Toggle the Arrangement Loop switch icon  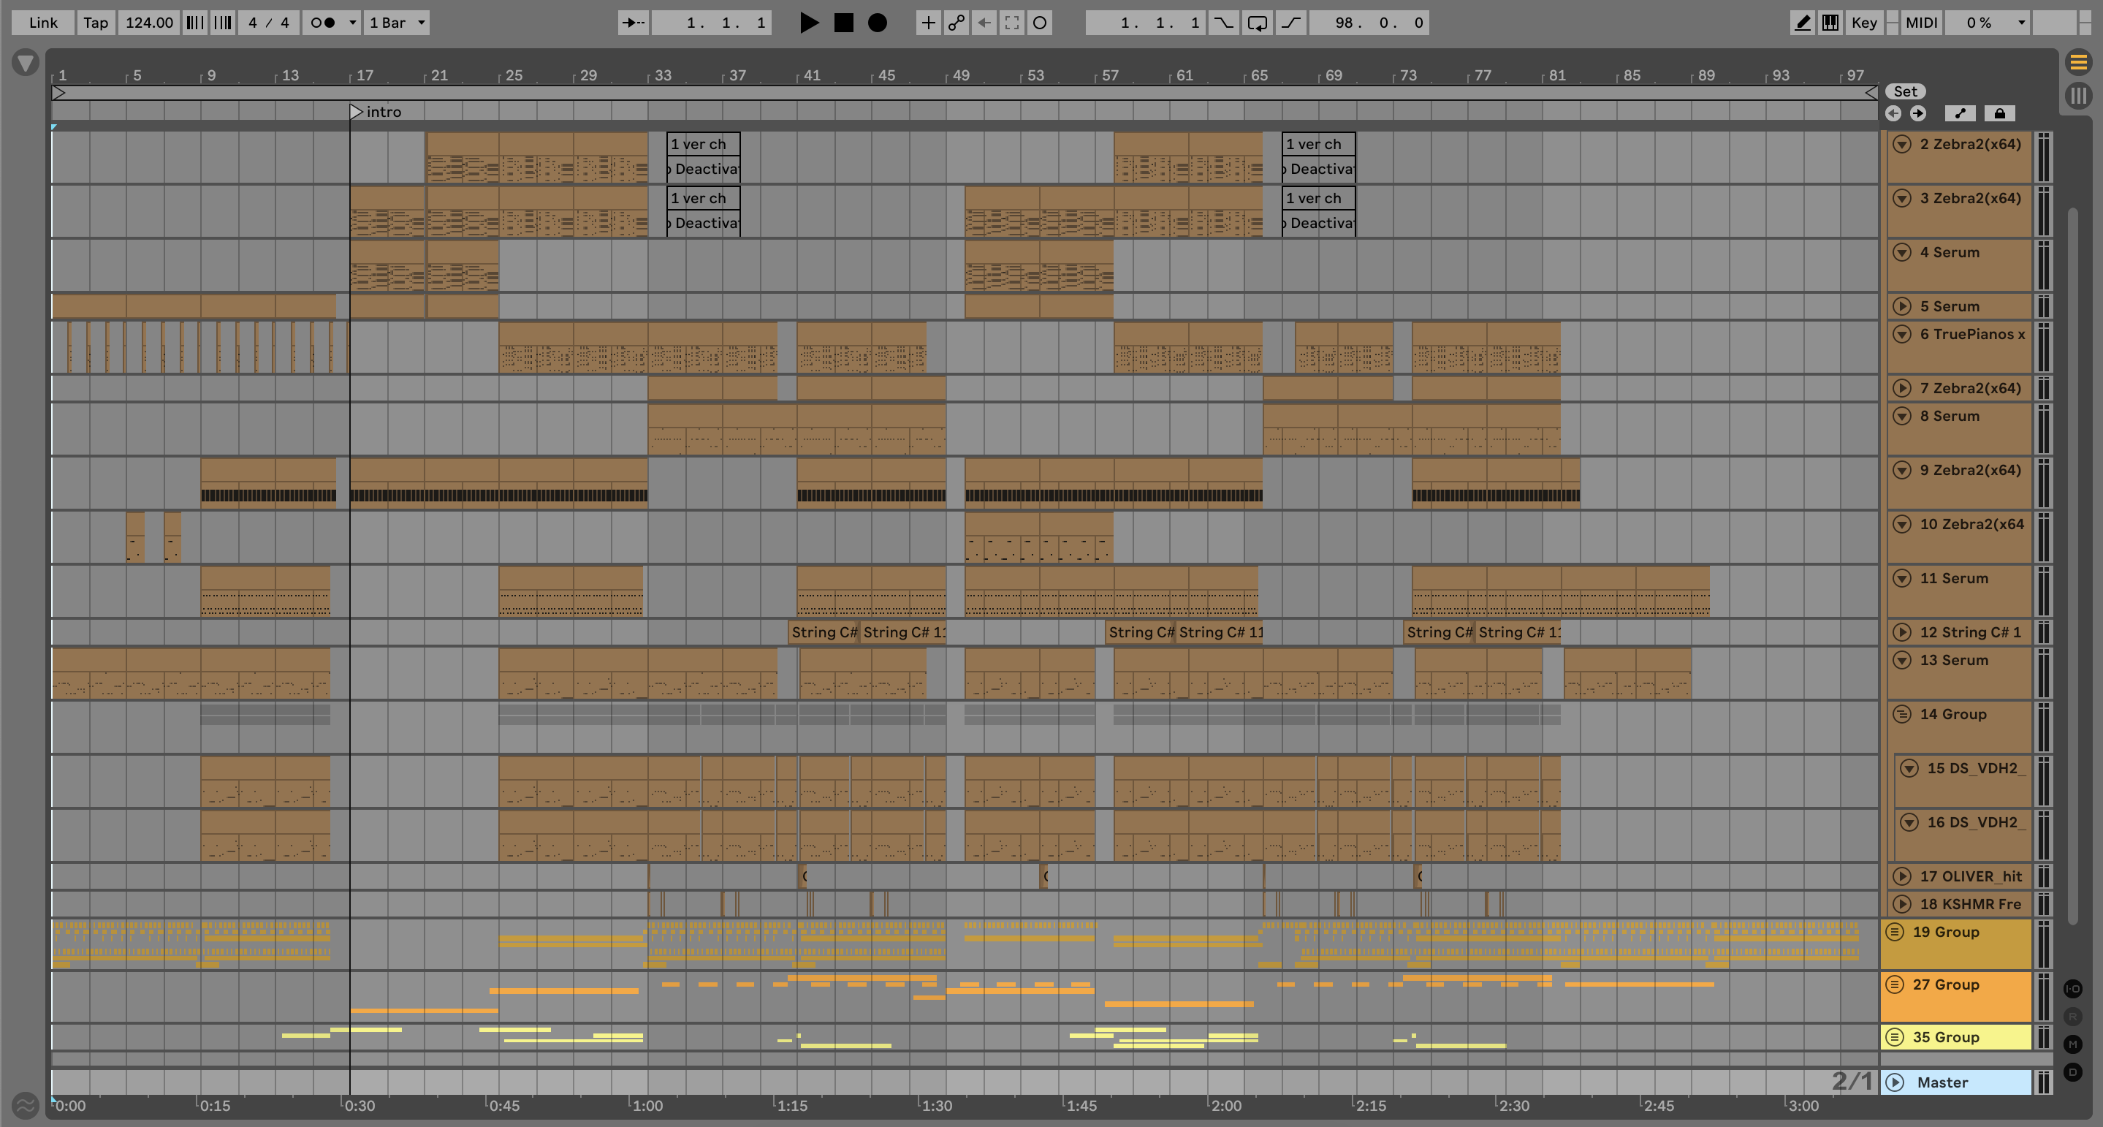pyautogui.click(x=1258, y=23)
